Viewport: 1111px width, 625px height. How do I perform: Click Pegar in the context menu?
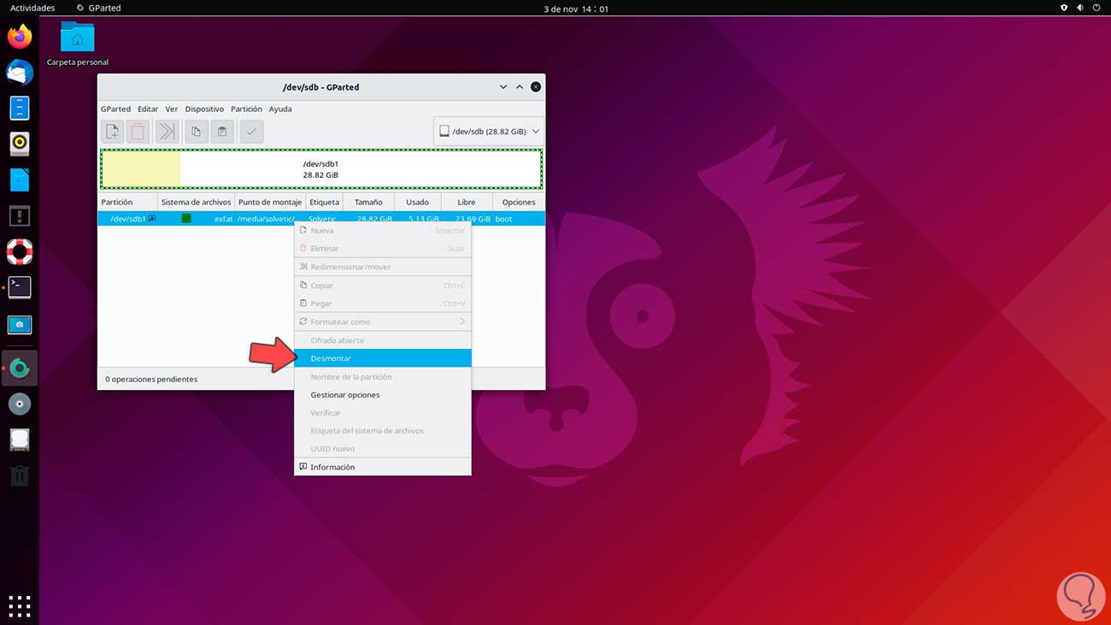coord(383,304)
